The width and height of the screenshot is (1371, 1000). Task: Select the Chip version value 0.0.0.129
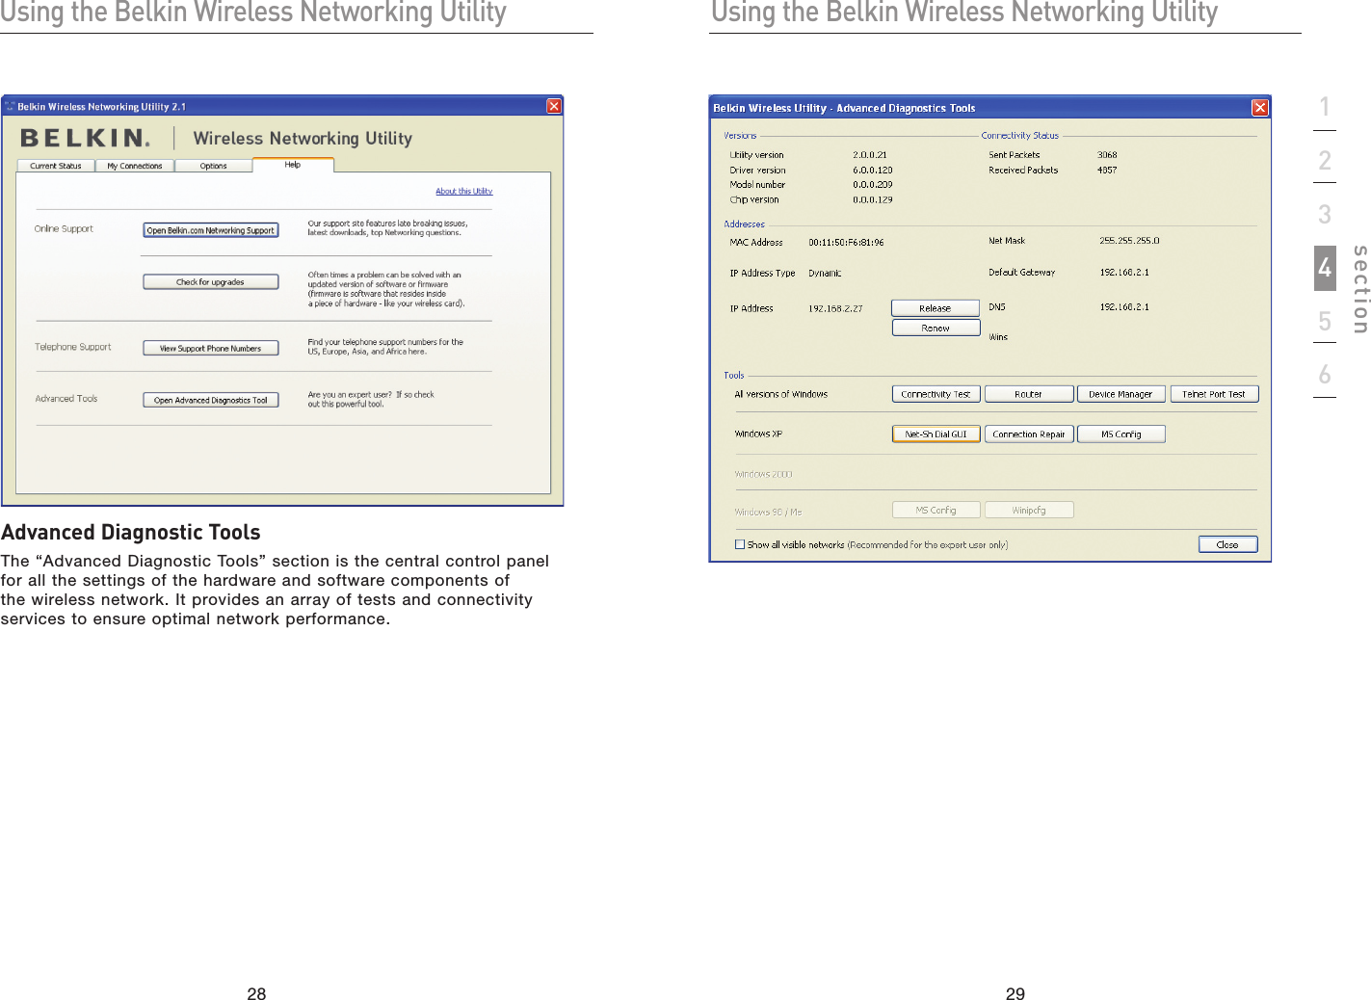click(x=873, y=199)
